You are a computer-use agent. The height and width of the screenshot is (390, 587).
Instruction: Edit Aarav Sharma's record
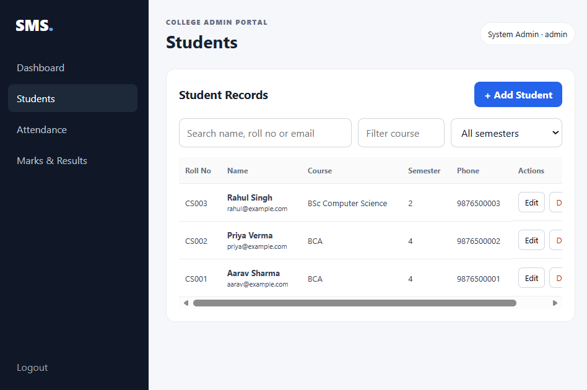click(531, 278)
